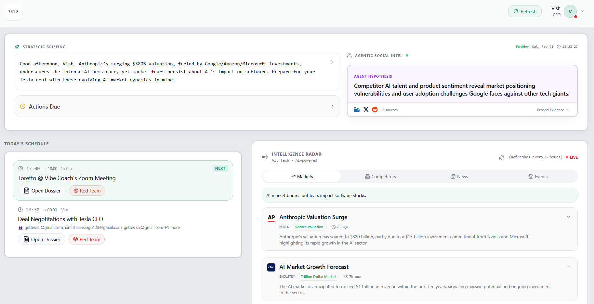Screen dimensions: 594x304
Task: Switch to the Markets tab
Action: click(x=302, y=177)
